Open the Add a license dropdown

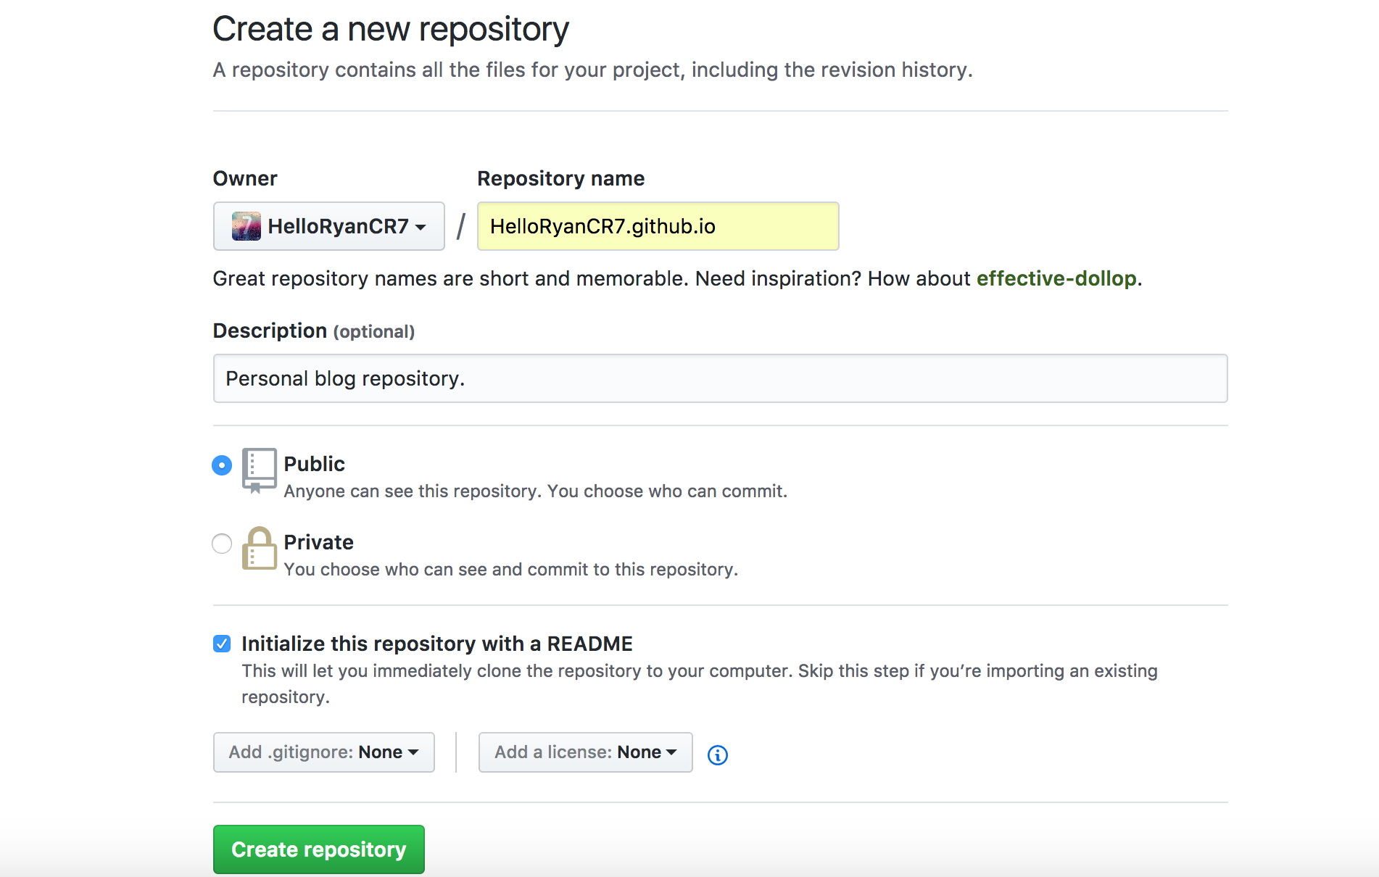pyautogui.click(x=585, y=752)
